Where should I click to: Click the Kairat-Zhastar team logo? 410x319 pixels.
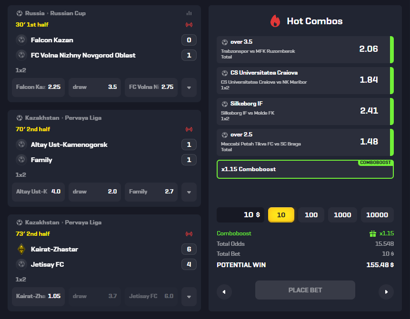pyautogui.click(x=21, y=249)
